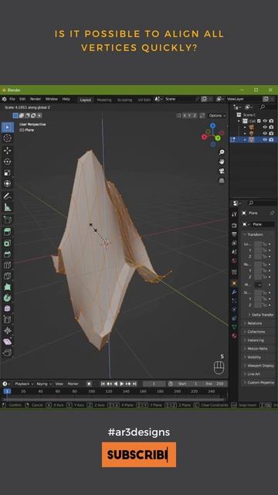Viewport: 278px width, 495px height.
Task: Select the Rotate tool
Action: click(7, 162)
